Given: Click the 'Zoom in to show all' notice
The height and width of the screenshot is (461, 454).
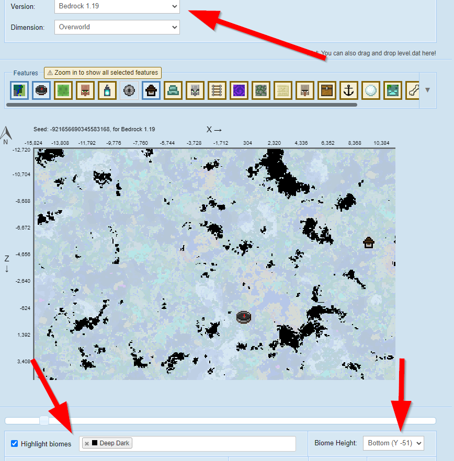Looking at the screenshot, I should tap(103, 73).
